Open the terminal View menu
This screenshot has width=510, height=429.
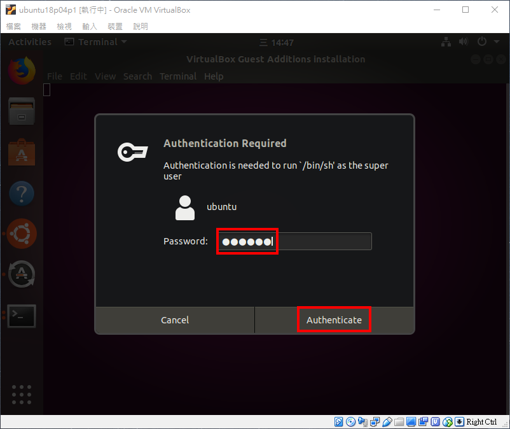click(106, 76)
